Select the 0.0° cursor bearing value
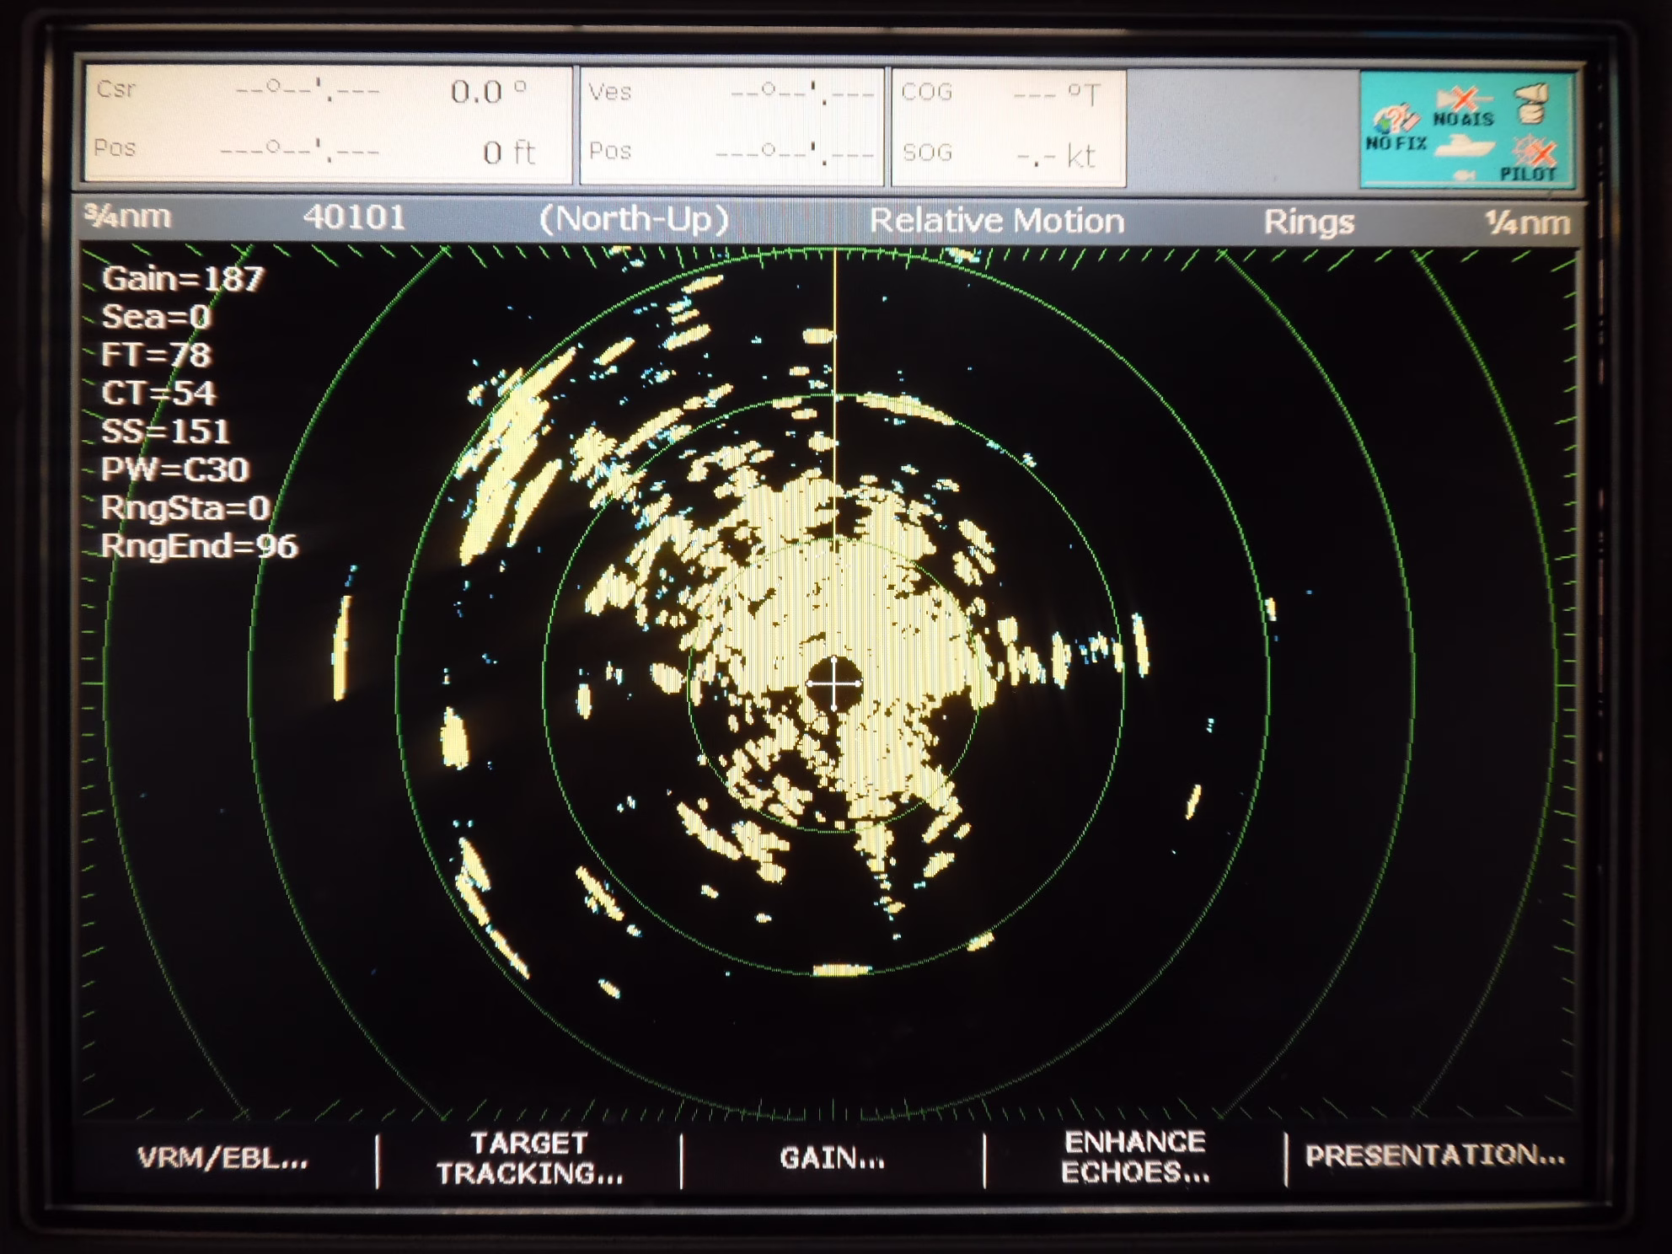This screenshot has width=1672, height=1254. [x=489, y=91]
